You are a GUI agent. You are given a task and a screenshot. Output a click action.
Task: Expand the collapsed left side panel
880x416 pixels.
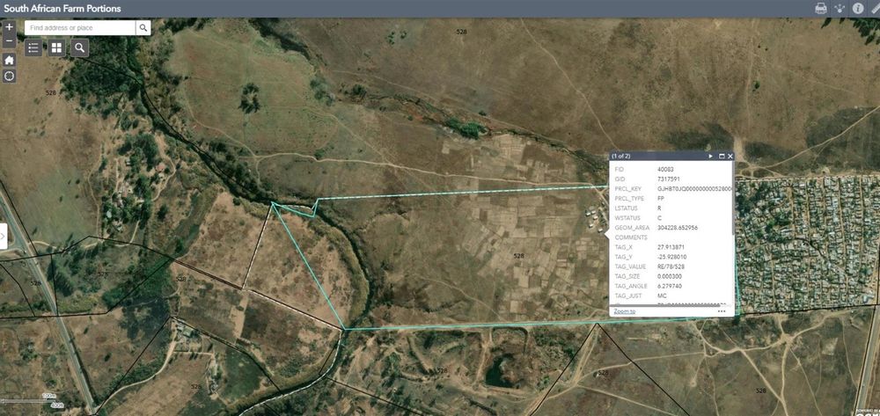tap(4, 236)
